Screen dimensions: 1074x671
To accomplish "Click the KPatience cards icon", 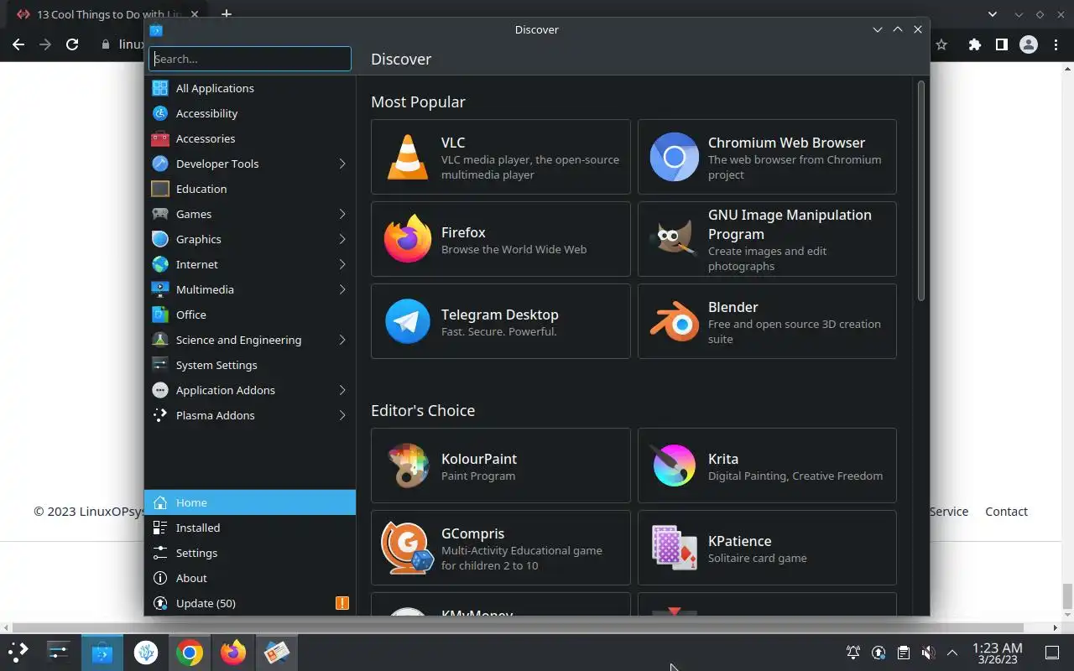I will pyautogui.click(x=674, y=548).
